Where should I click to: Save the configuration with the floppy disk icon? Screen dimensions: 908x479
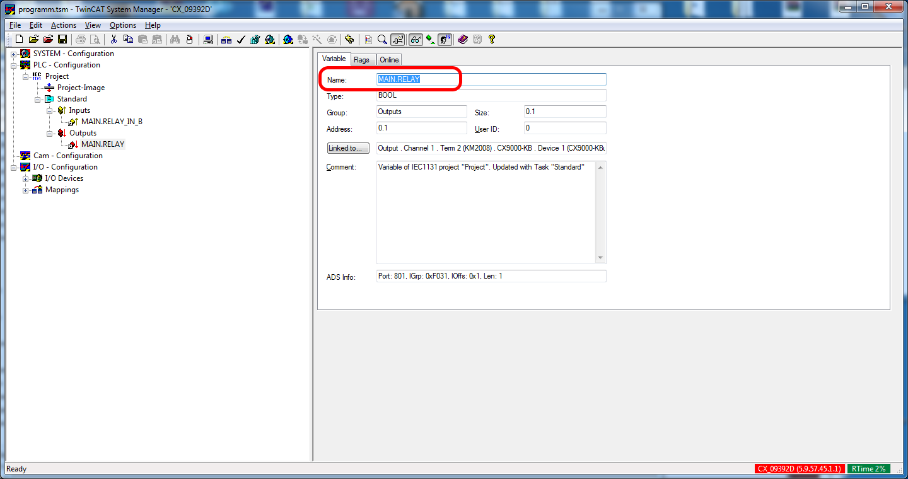(x=62, y=40)
